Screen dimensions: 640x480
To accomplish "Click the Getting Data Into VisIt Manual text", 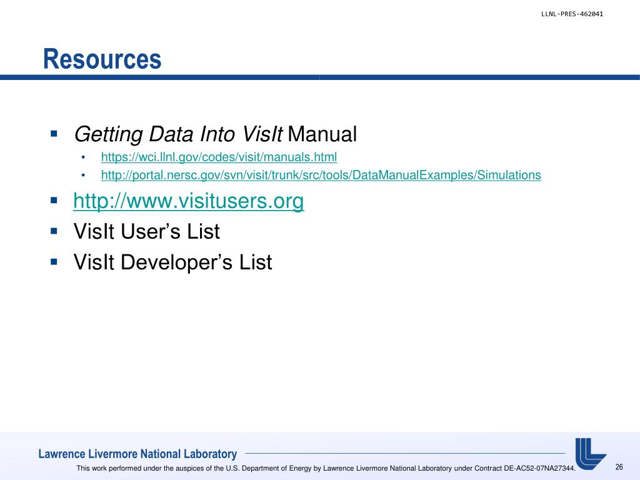I will point(215,134).
